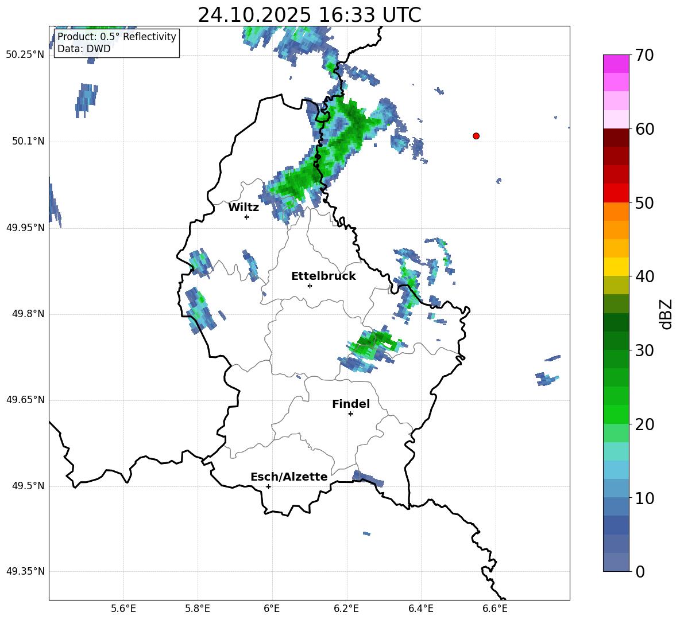Click the Ettelbruck station cross marker
The height and width of the screenshot is (620, 680).
[310, 286]
